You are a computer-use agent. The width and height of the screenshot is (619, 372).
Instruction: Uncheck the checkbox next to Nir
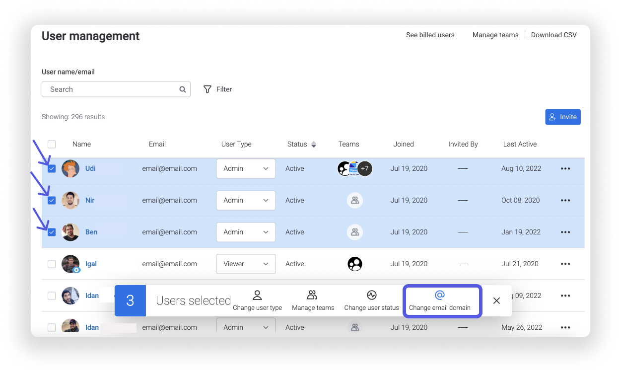click(x=52, y=200)
